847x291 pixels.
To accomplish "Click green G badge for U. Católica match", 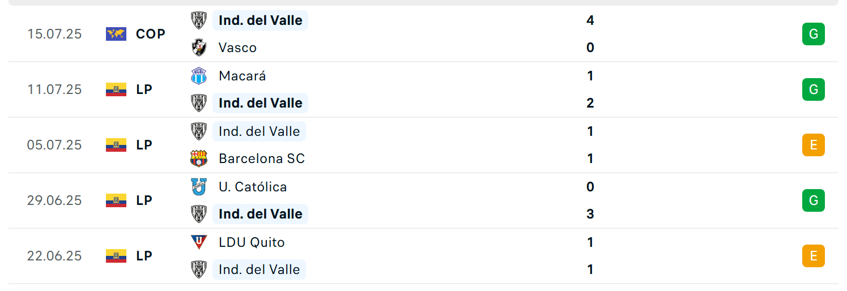I will tap(814, 200).
